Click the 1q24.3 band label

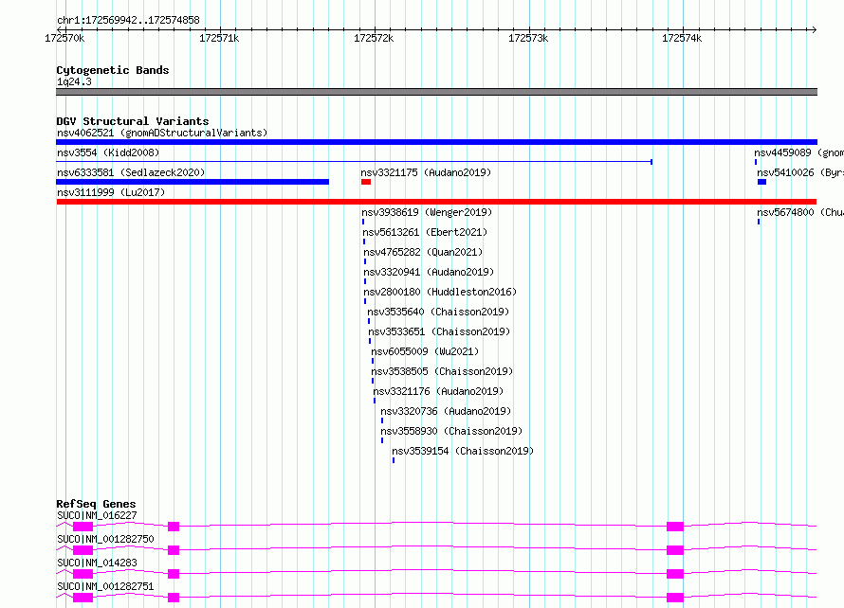(x=74, y=81)
